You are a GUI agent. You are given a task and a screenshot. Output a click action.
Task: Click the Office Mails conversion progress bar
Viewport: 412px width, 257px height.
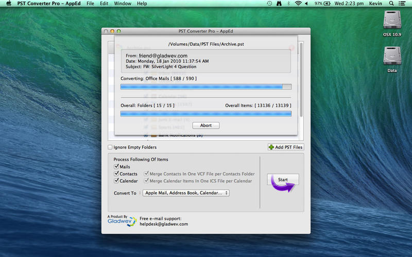(x=205, y=87)
